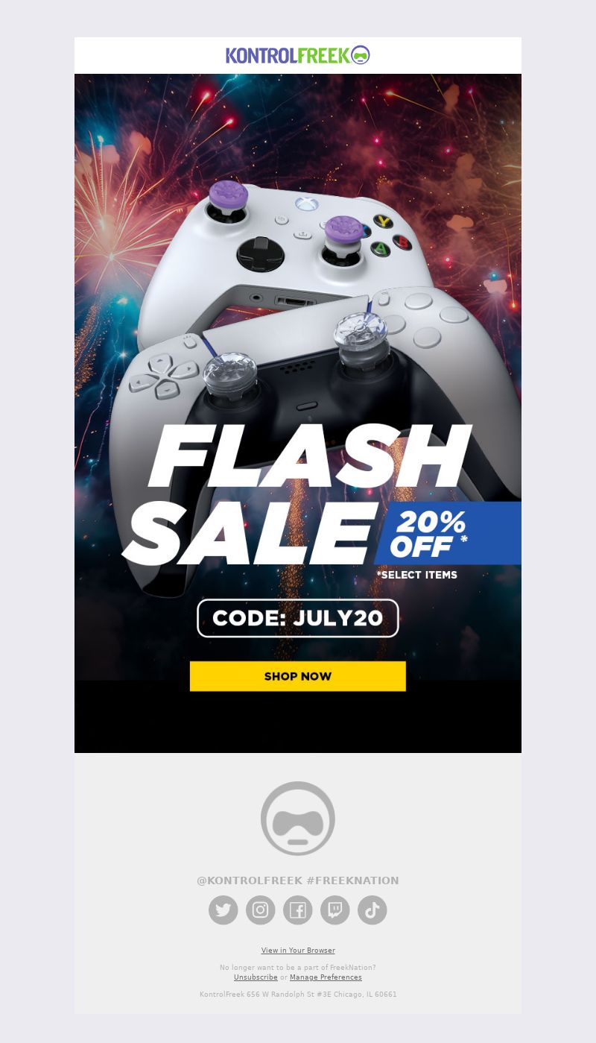
Task: Click the @KONTROLFREEK #FREEKNATION text
Action: tap(298, 880)
